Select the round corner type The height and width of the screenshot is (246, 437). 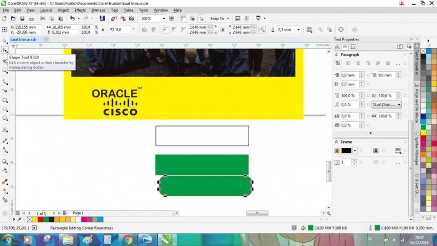click(165, 29)
